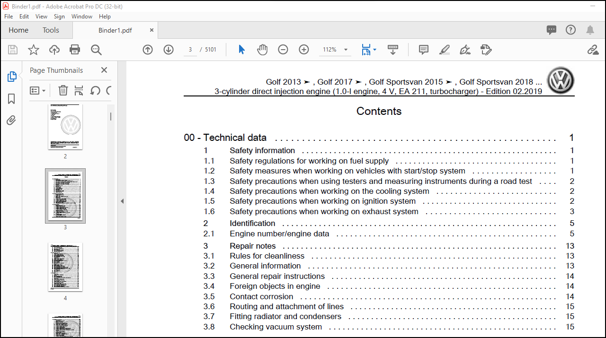Open the Find text magnifier tool
This screenshot has height=338, width=606.
(96, 50)
